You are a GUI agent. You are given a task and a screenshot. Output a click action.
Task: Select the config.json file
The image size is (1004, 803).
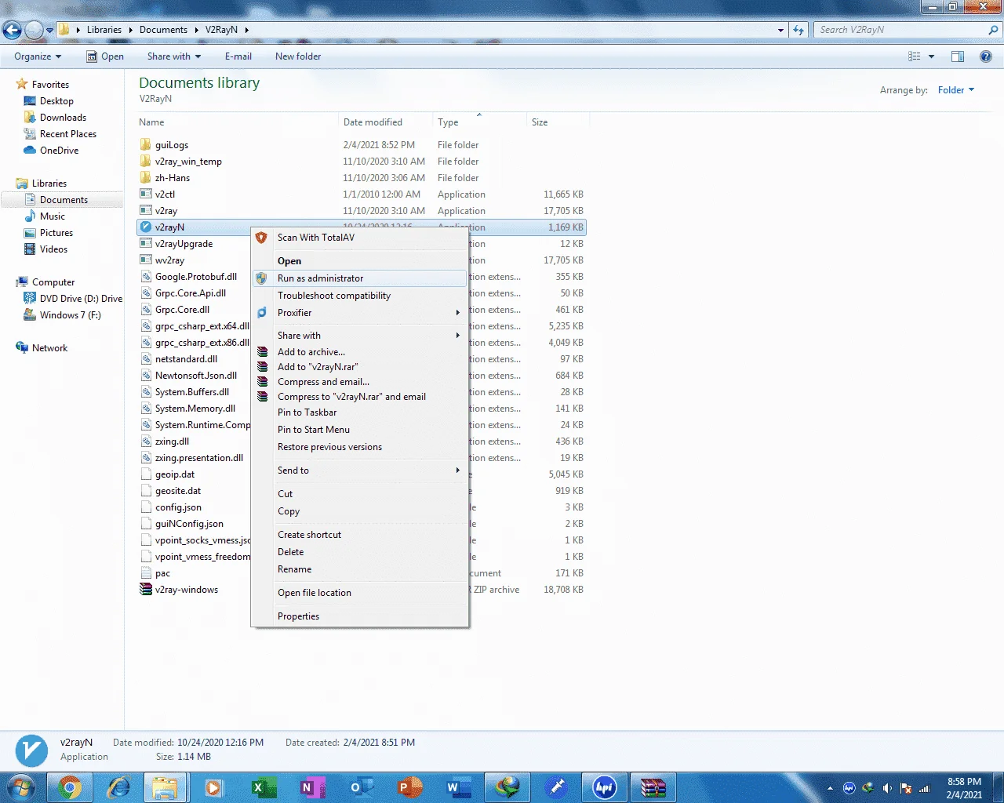(x=178, y=507)
